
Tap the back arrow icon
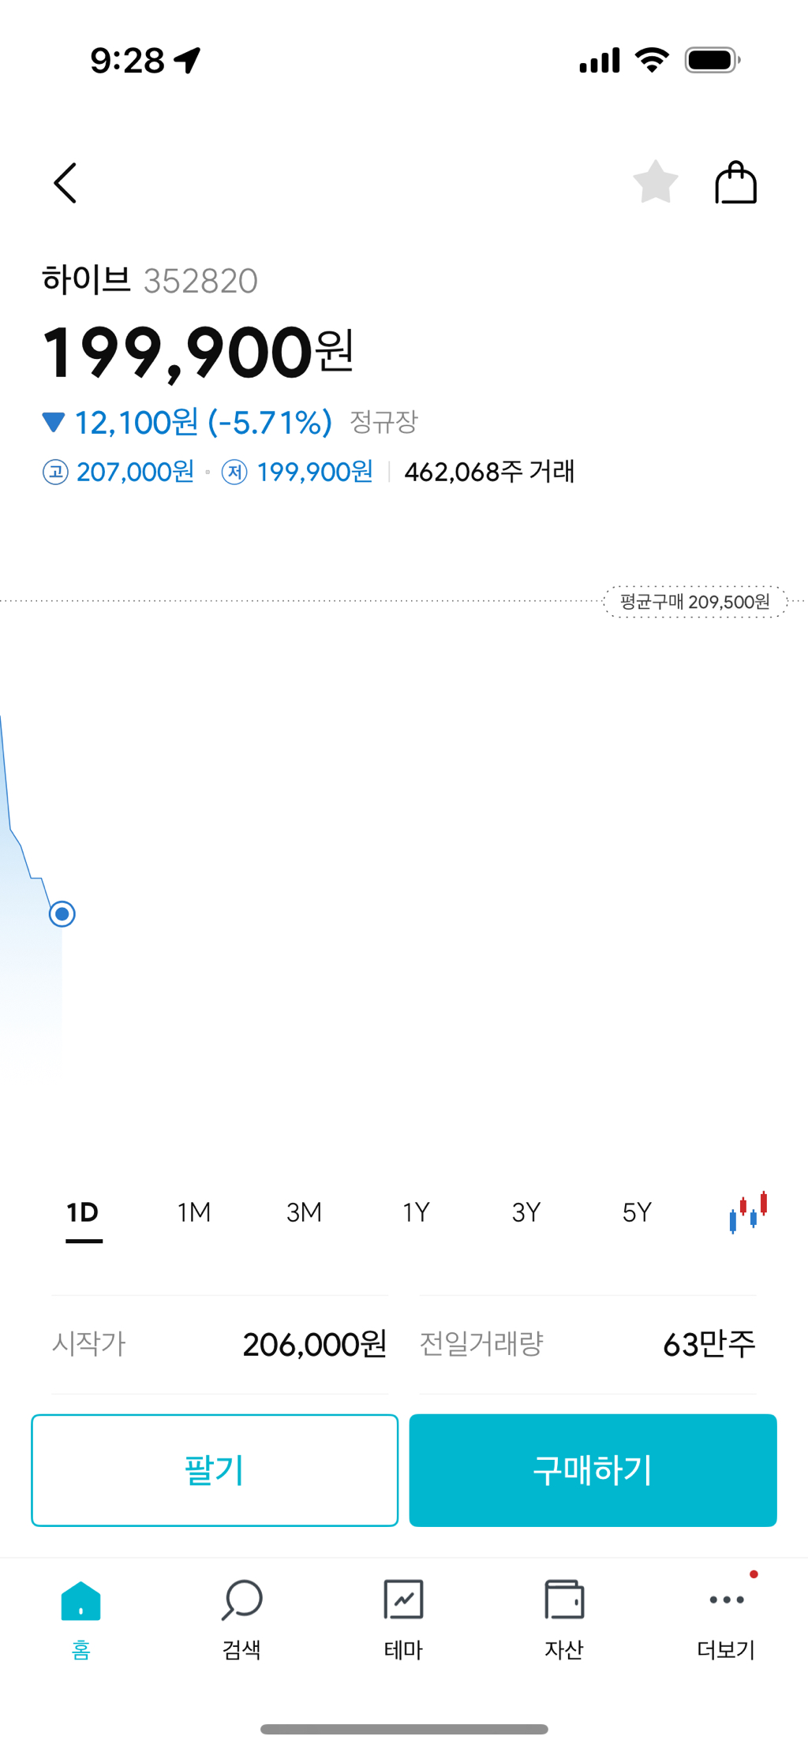[x=65, y=184]
